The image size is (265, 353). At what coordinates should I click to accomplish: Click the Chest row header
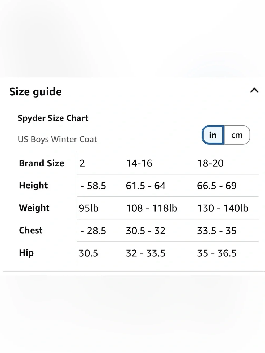(31, 230)
